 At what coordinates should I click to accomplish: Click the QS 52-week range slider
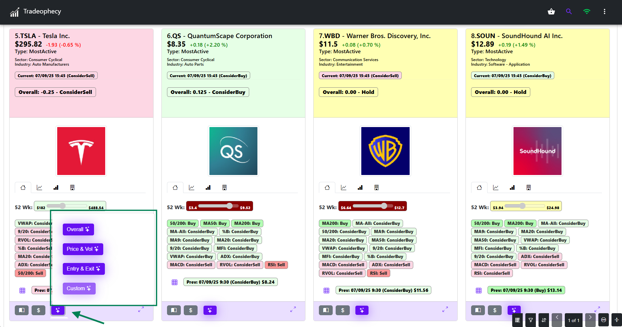pyautogui.click(x=219, y=206)
